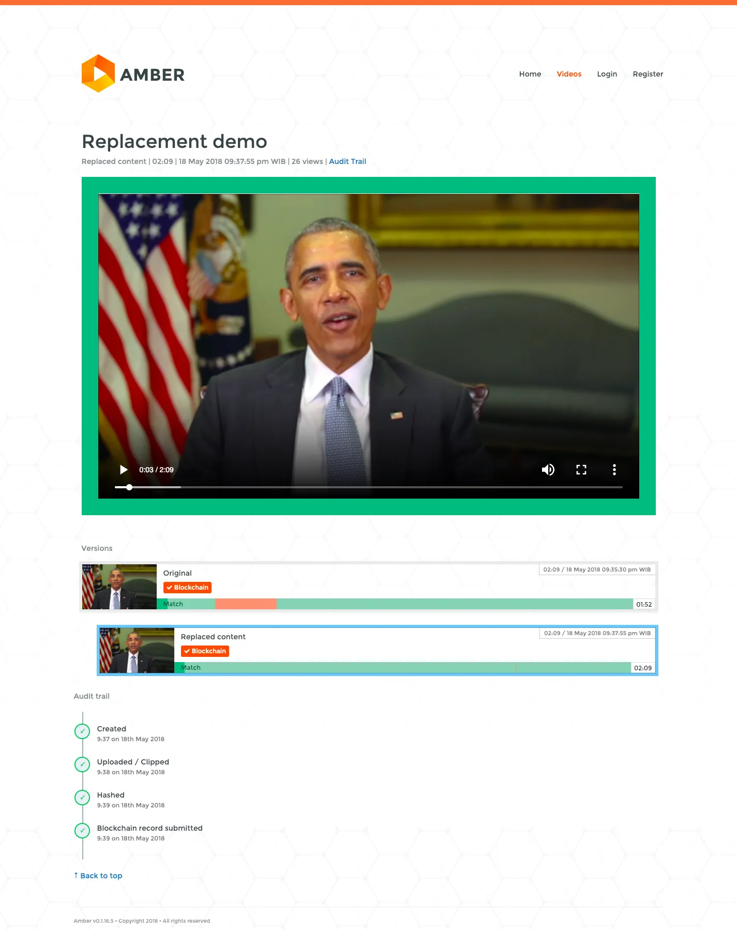Click the Hashed checkmark icon

(x=82, y=798)
